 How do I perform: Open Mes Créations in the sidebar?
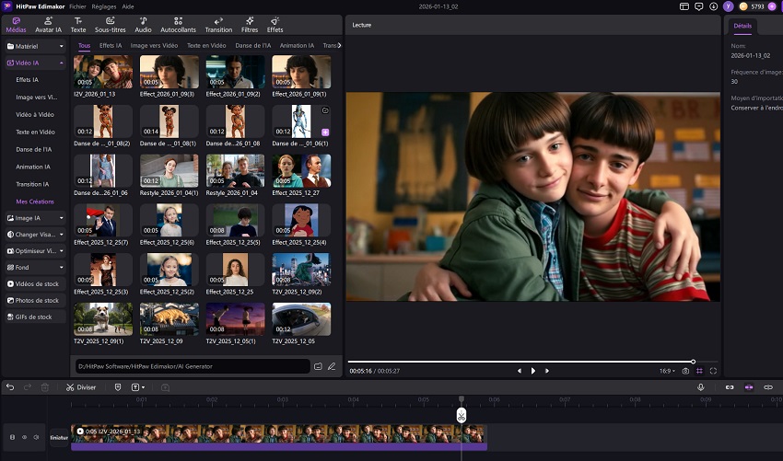coord(35,202)
